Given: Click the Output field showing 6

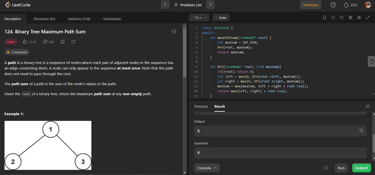Looking at the screenshot, I should (x=280, y=131).
